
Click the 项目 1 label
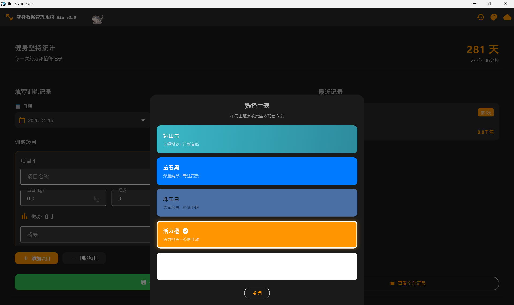coord(28,161)
